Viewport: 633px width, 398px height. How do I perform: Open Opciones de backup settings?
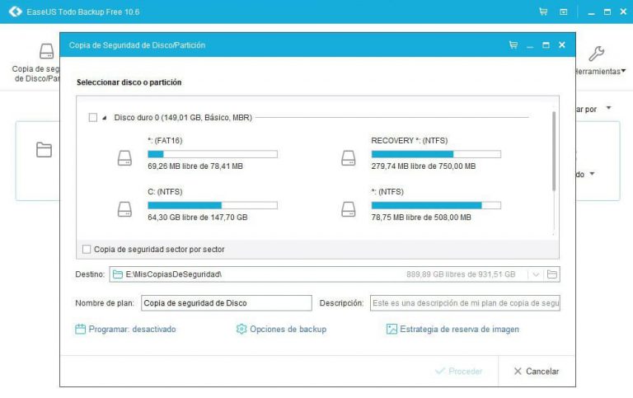tap(281, 330)
